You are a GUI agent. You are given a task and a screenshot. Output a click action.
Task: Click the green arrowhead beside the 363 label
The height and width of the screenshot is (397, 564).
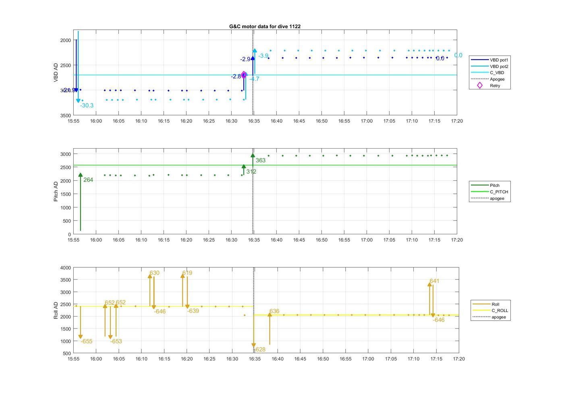[253, 155]
